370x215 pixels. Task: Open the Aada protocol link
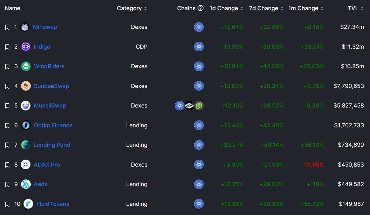(41, 184)
